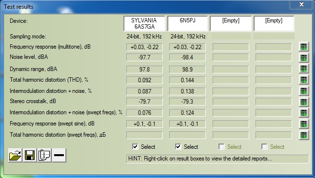Open graph for Dynamic range row
This screenshot has height=178, width=315.
tap(304, 69)
